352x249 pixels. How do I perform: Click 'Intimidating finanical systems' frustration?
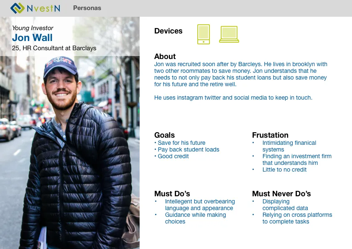[x=289, y=146]
